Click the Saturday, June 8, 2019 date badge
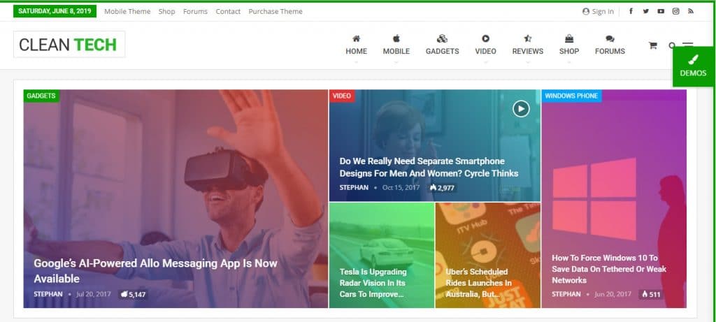Image resolution: width=716 pixels, height=322 pixels. [x=55, y=11]
